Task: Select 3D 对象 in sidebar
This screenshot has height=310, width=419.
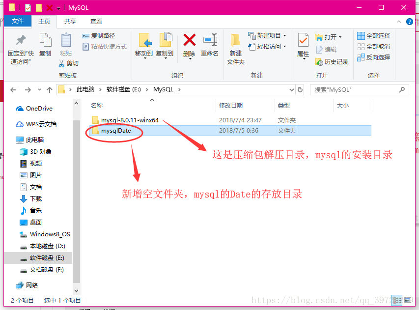Action: pos(36,152)
